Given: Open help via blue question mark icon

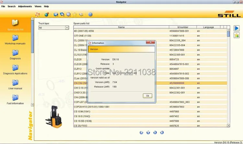Looking at the screenshot, I should (90, 15).
